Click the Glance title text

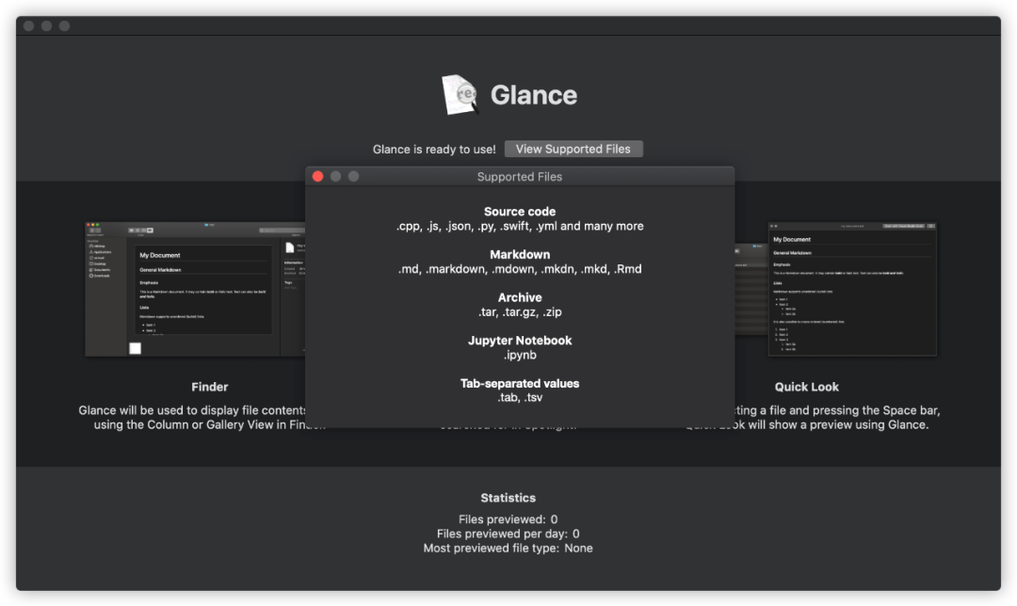(x=534, y=95)
